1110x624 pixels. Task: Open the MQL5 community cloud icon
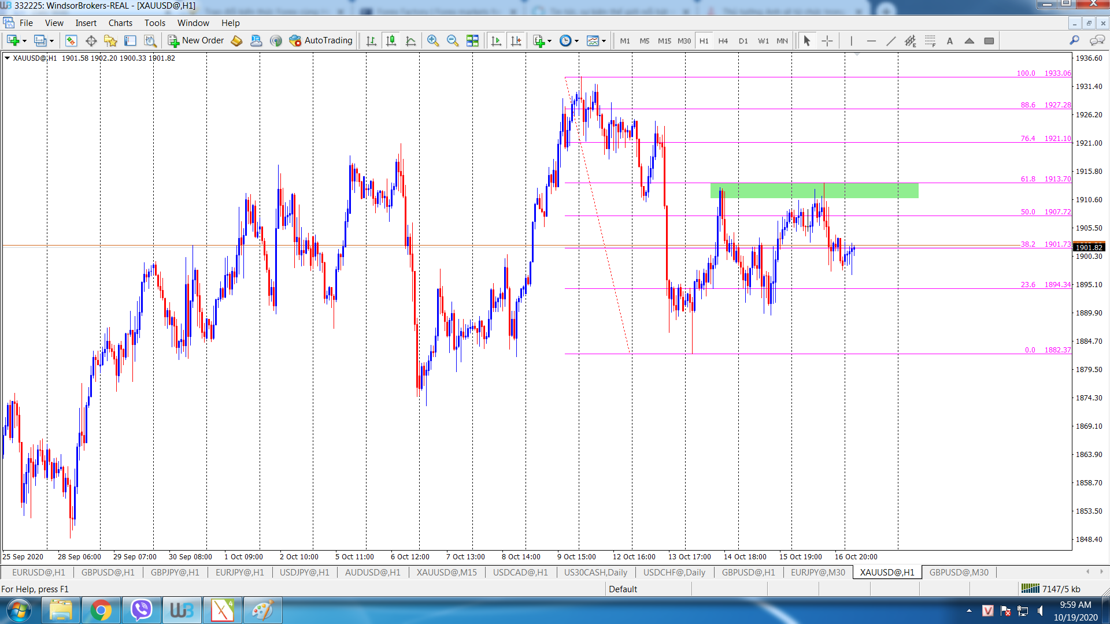(256, 40)
